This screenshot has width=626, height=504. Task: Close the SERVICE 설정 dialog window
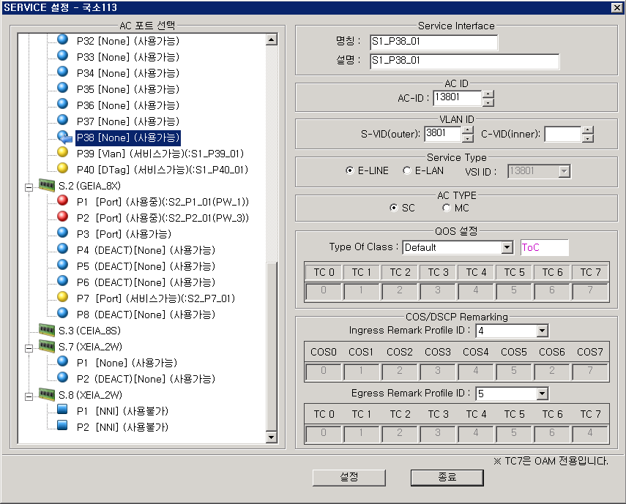pyautogui.click(x=616, y=7)
